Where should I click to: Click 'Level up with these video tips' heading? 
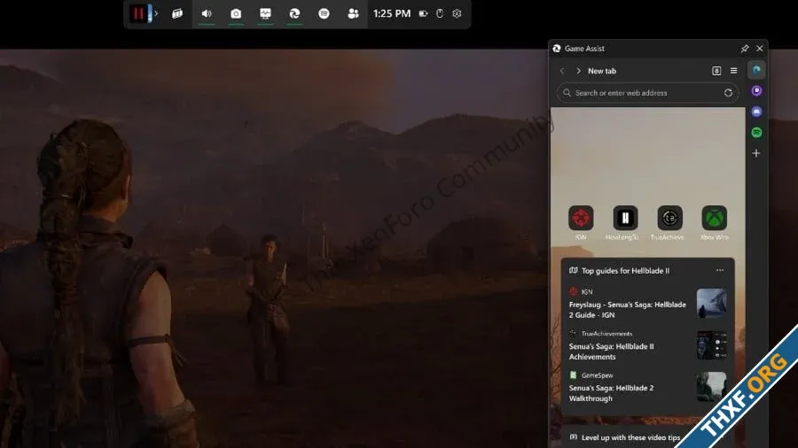(x=631, y=437)
